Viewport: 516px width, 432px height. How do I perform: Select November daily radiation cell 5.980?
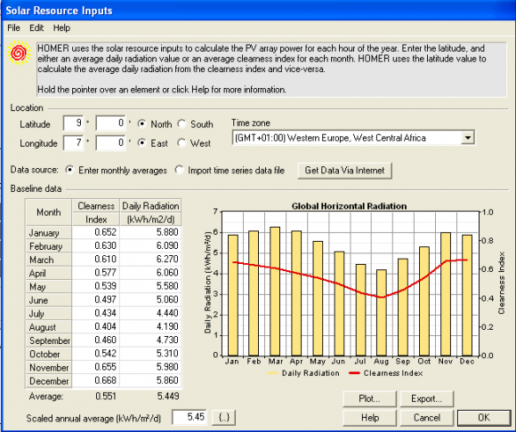click(150, 367)
